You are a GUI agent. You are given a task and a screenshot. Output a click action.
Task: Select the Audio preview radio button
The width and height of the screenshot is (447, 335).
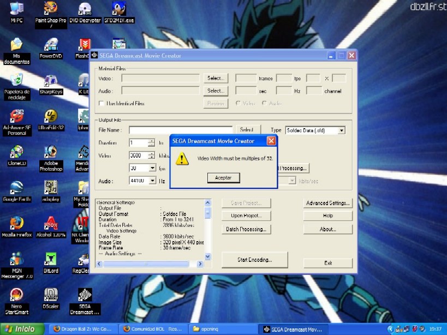coord(264,103)
